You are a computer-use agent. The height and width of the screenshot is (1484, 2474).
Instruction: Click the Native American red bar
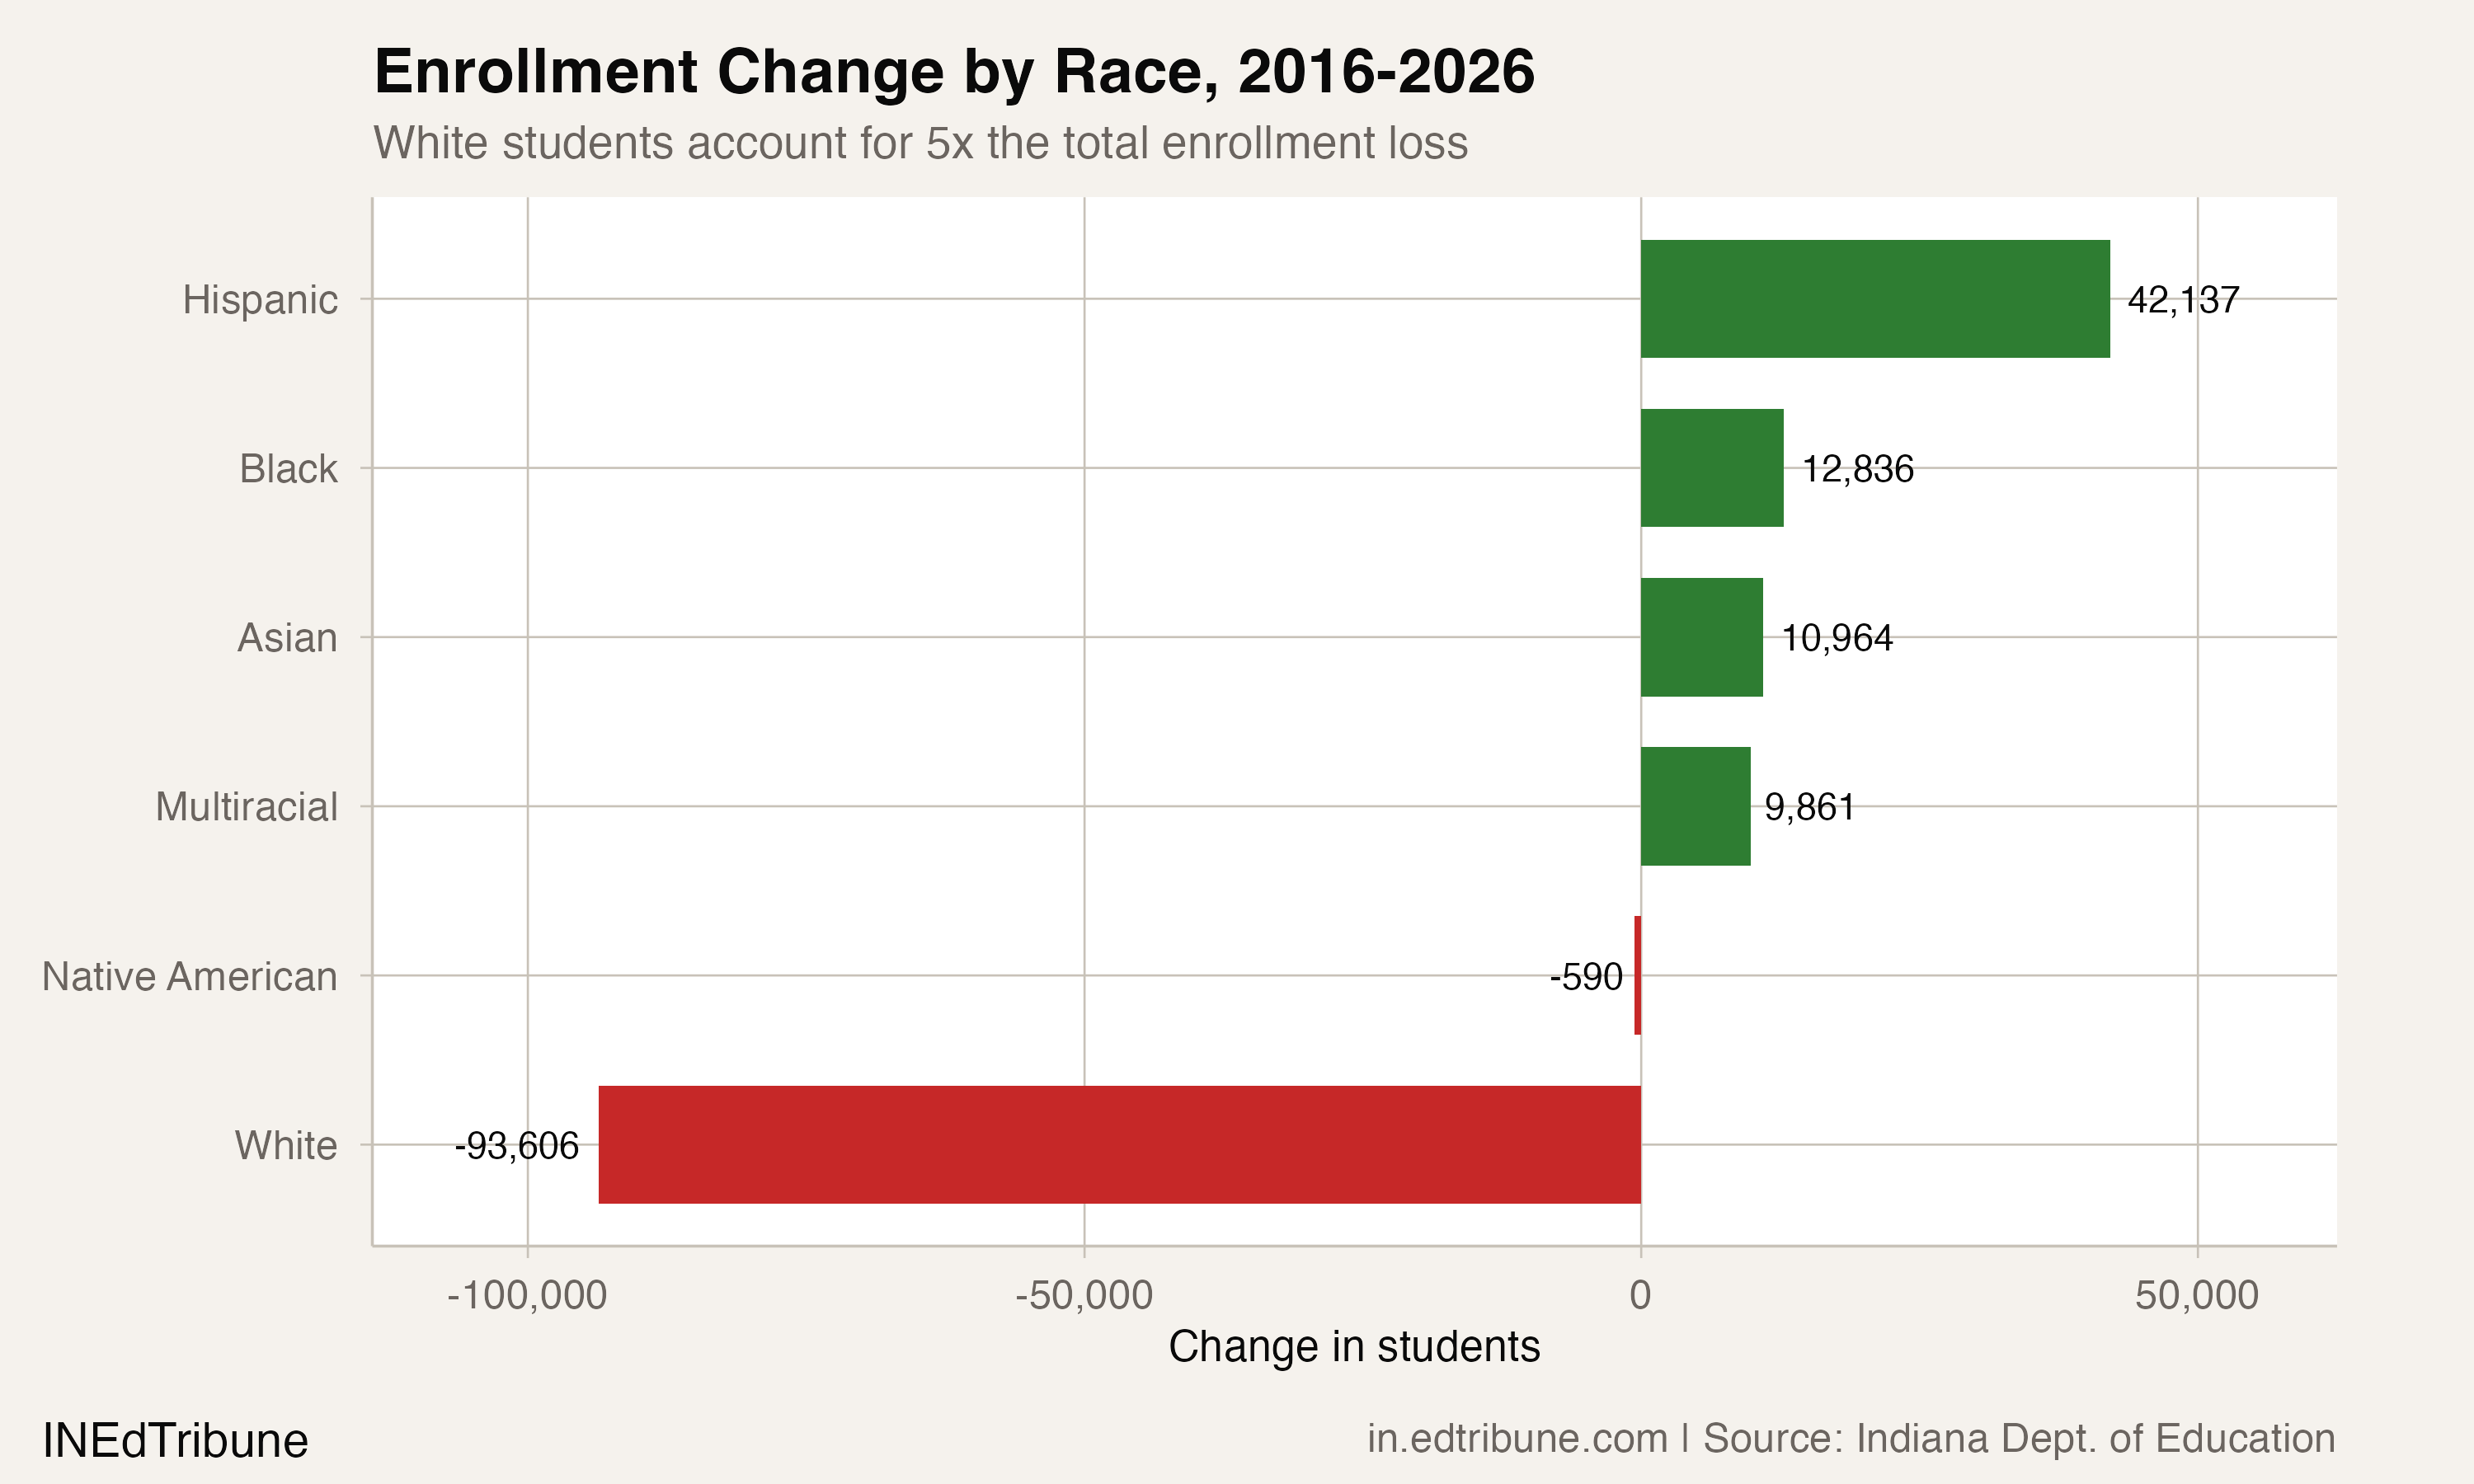point(1637,976)
